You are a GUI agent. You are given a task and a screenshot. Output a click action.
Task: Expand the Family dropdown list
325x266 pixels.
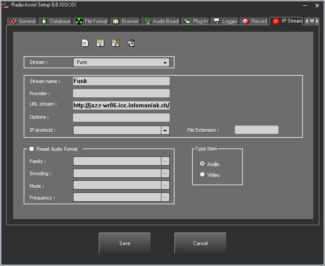[165, 161]
